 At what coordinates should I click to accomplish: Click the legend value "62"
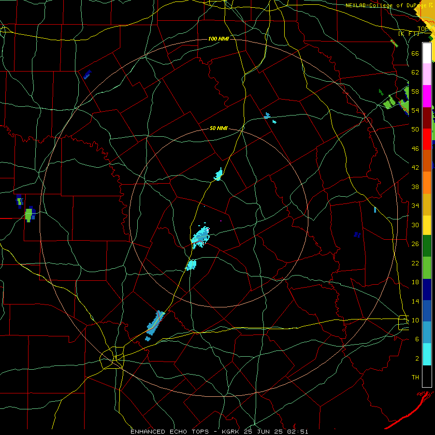pos(415,72)
